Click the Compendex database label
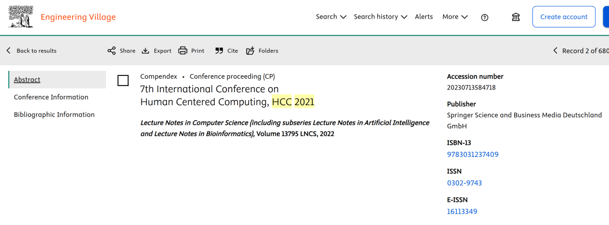Image resolution: width=609 pixels, height=225 pixels. click(158, 76)
